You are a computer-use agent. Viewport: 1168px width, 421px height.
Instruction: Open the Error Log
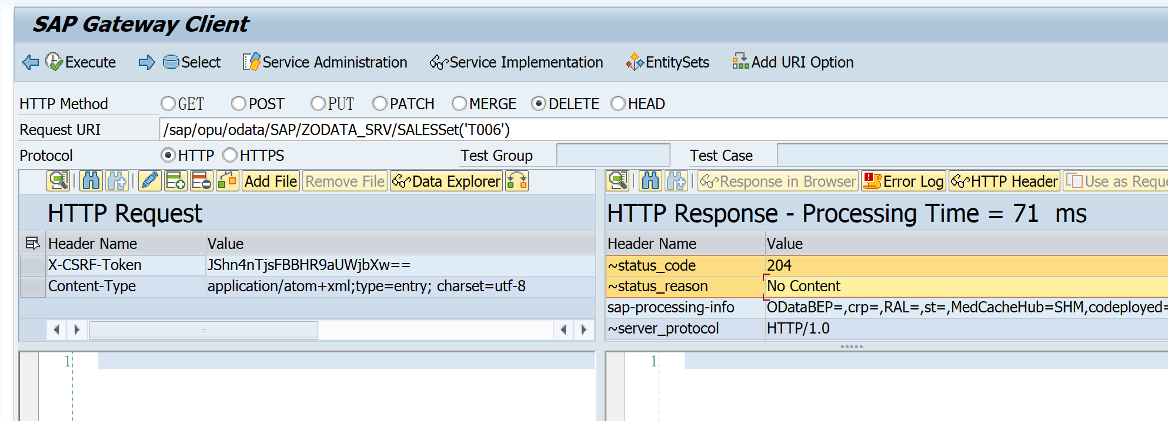(904, 181)
